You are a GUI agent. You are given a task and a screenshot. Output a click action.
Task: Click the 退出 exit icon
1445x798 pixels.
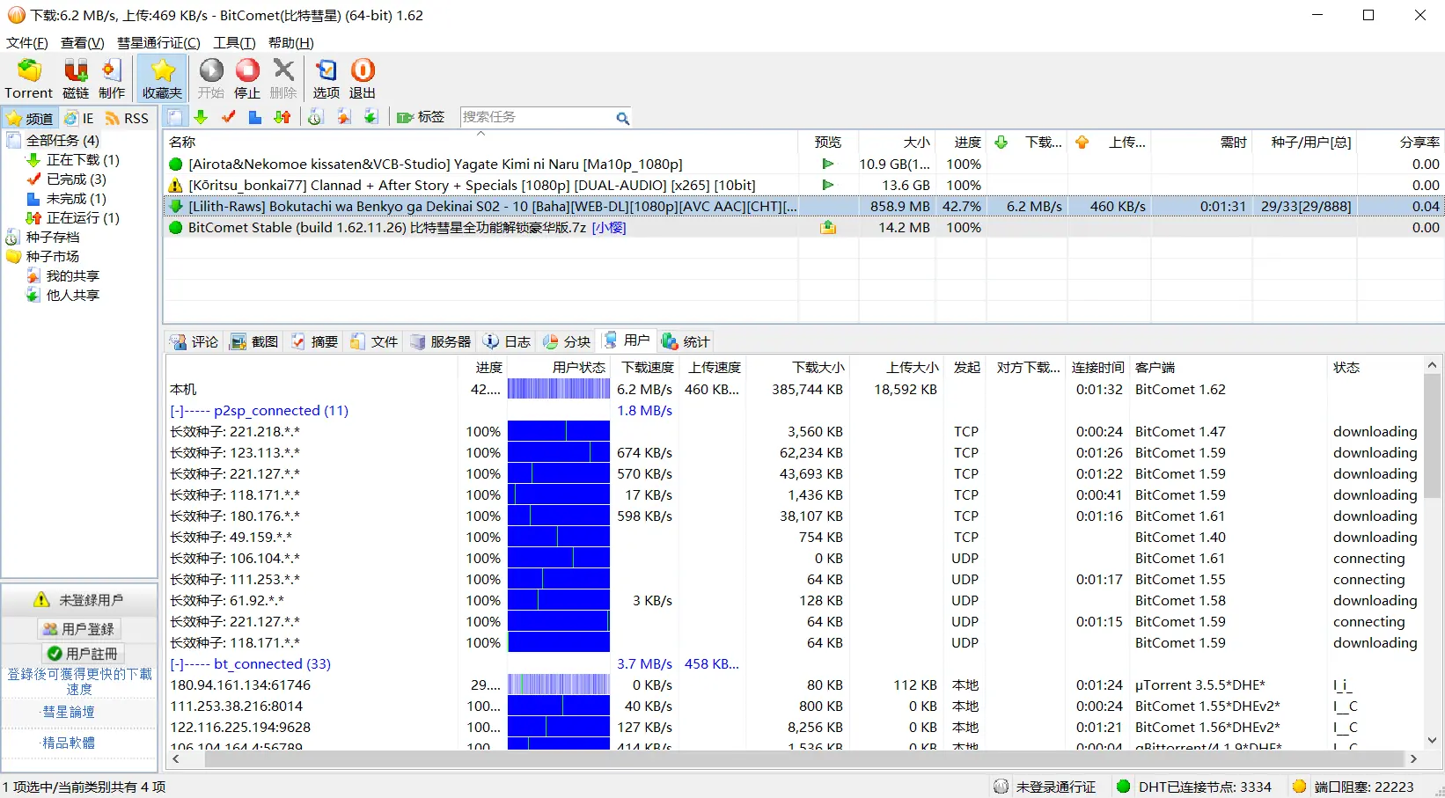(x=363, y=78)
